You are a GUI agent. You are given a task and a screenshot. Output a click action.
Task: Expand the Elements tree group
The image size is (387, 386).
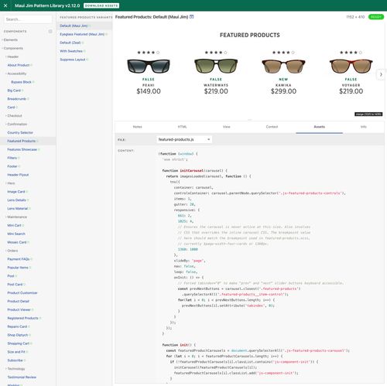tap(10, 39)
